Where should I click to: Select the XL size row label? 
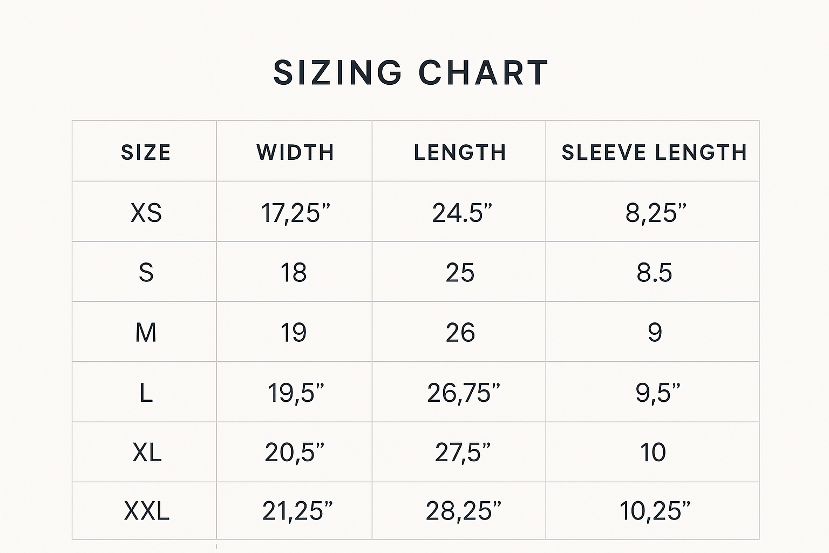point(147,452)
